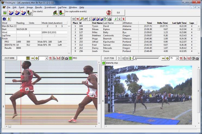Image resolution: width=202 pixels, height=134 pixels.
Task: Play the IDENTILYNX video
Action: pyautogui.click(x=119, y=58)
